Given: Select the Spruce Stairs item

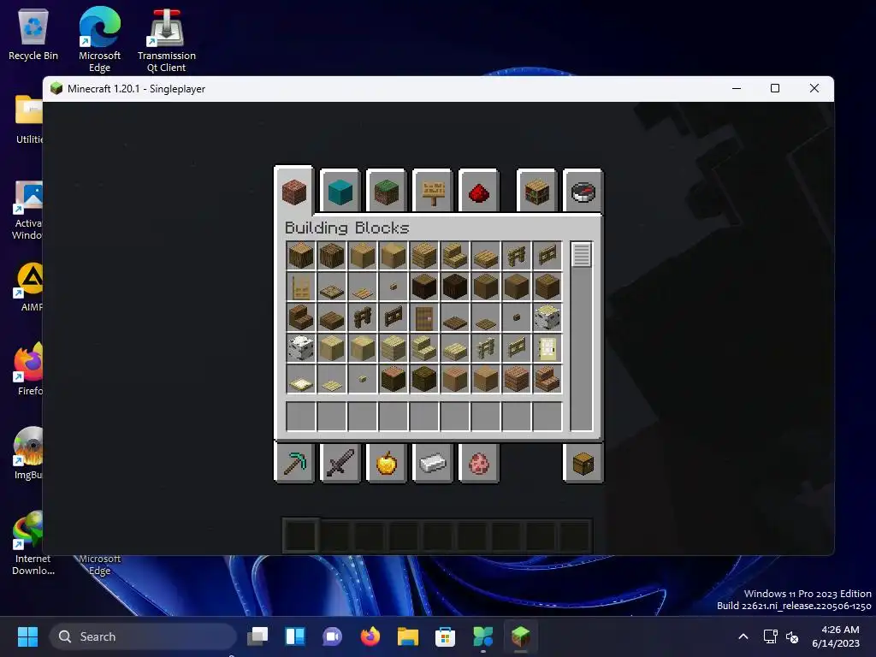Looking at the screenshot, I should pos(301,317).
